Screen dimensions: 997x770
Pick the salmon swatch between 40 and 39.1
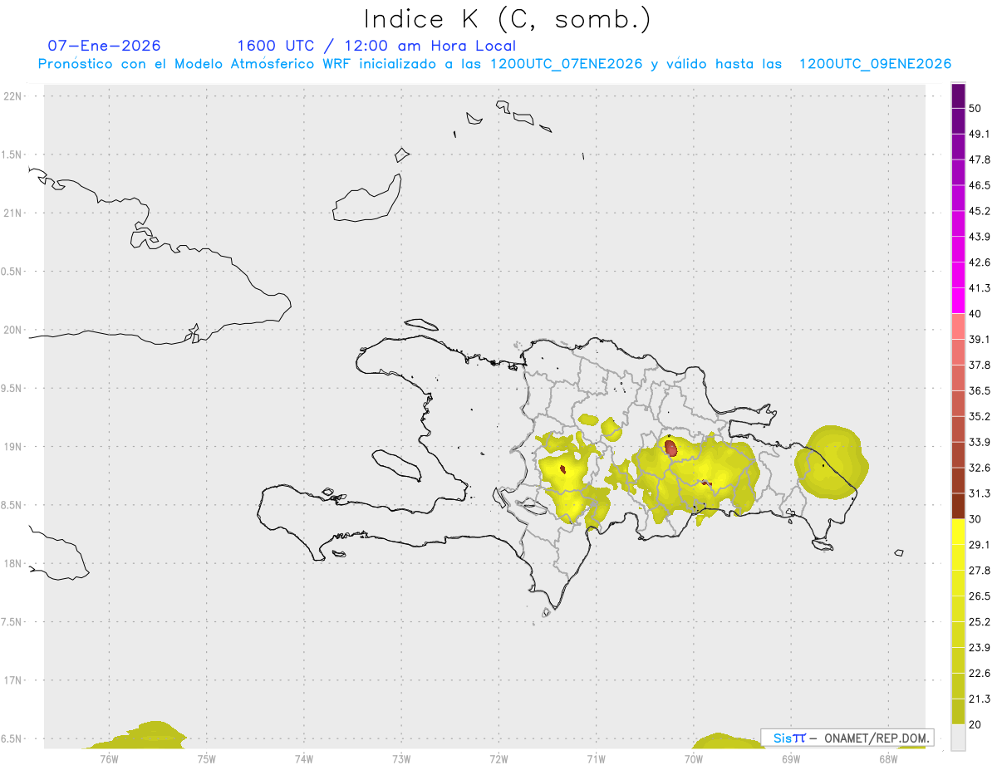[x=958, y=326]
